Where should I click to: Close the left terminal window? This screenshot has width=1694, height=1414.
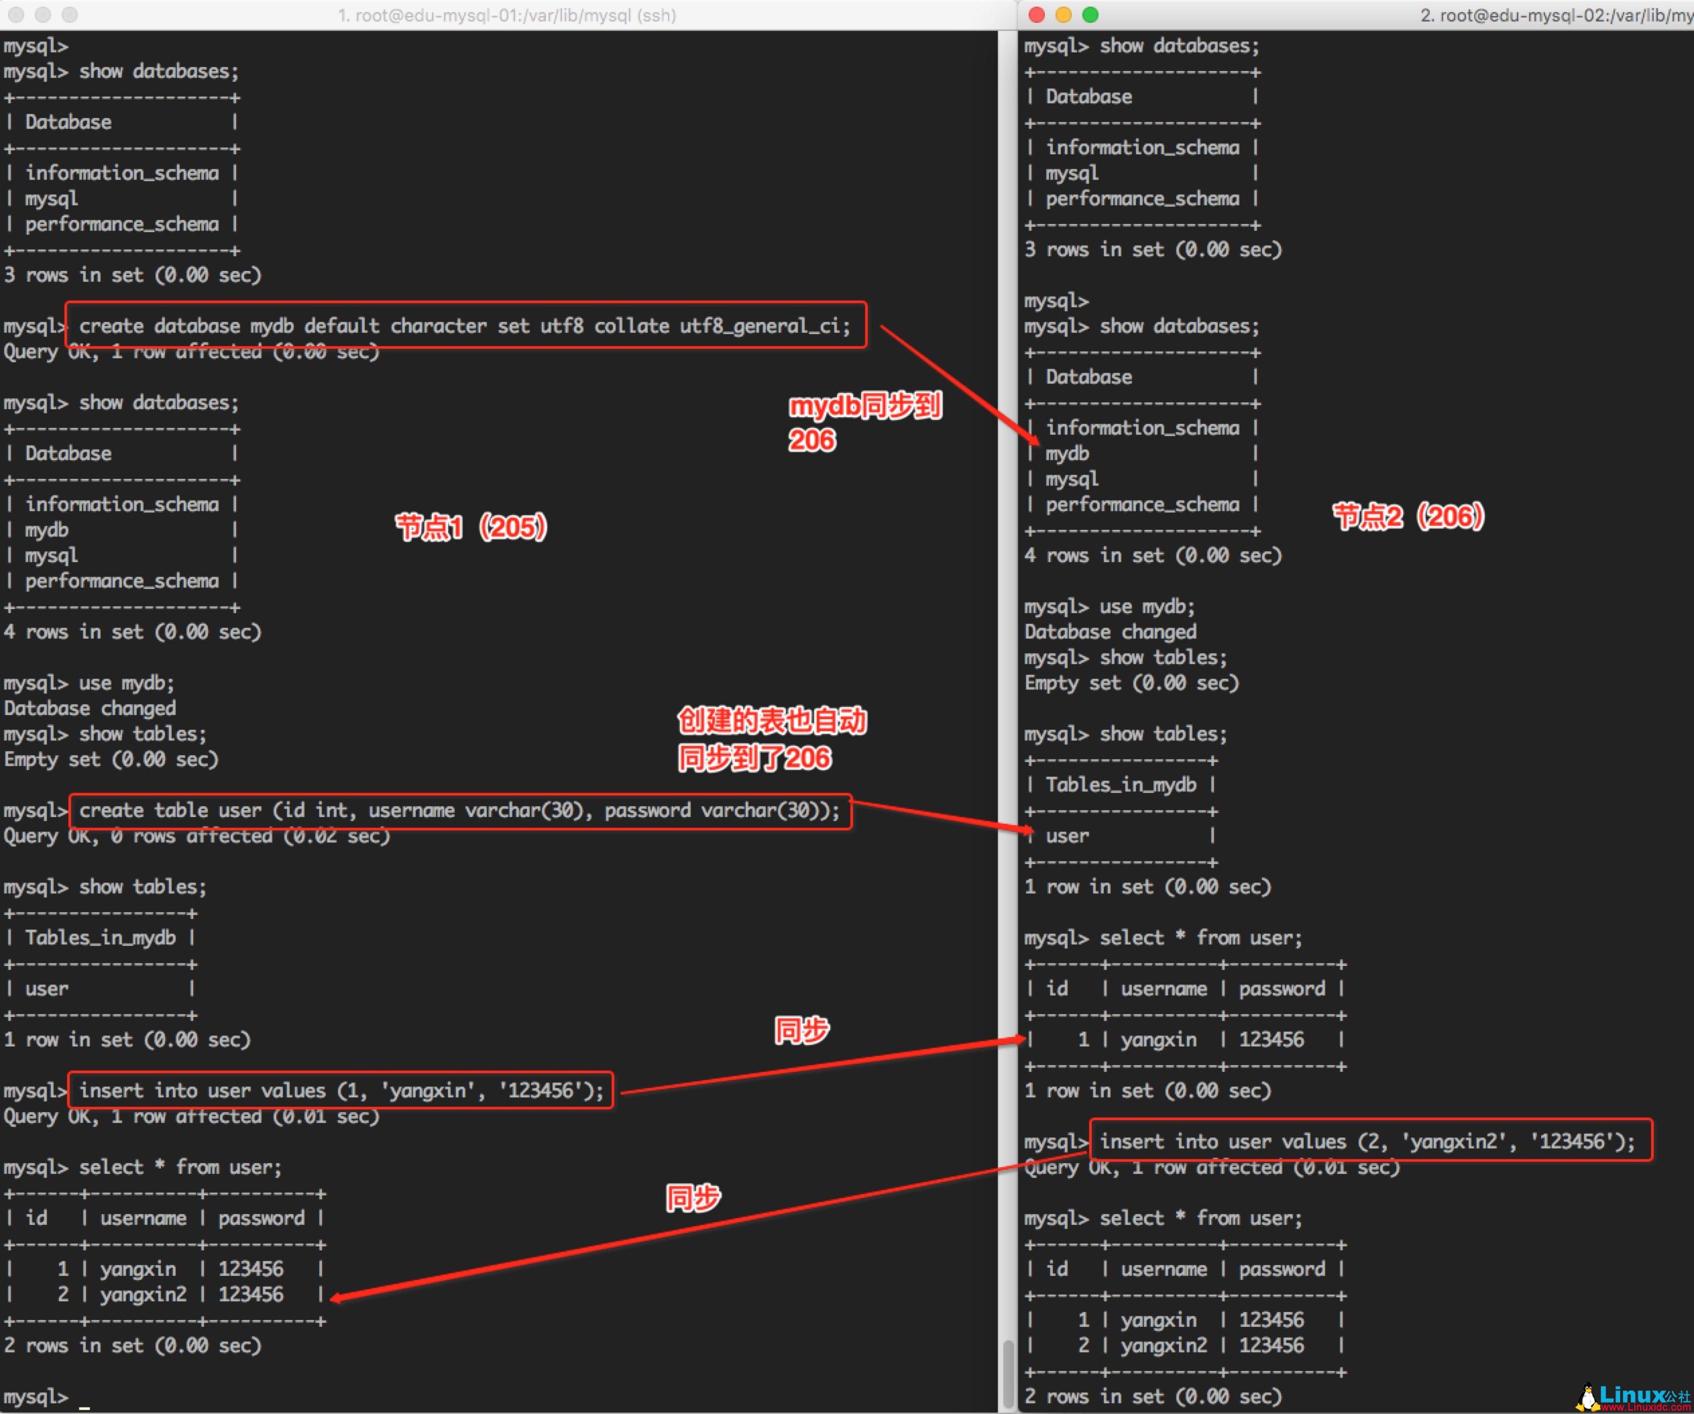[17, 13]
